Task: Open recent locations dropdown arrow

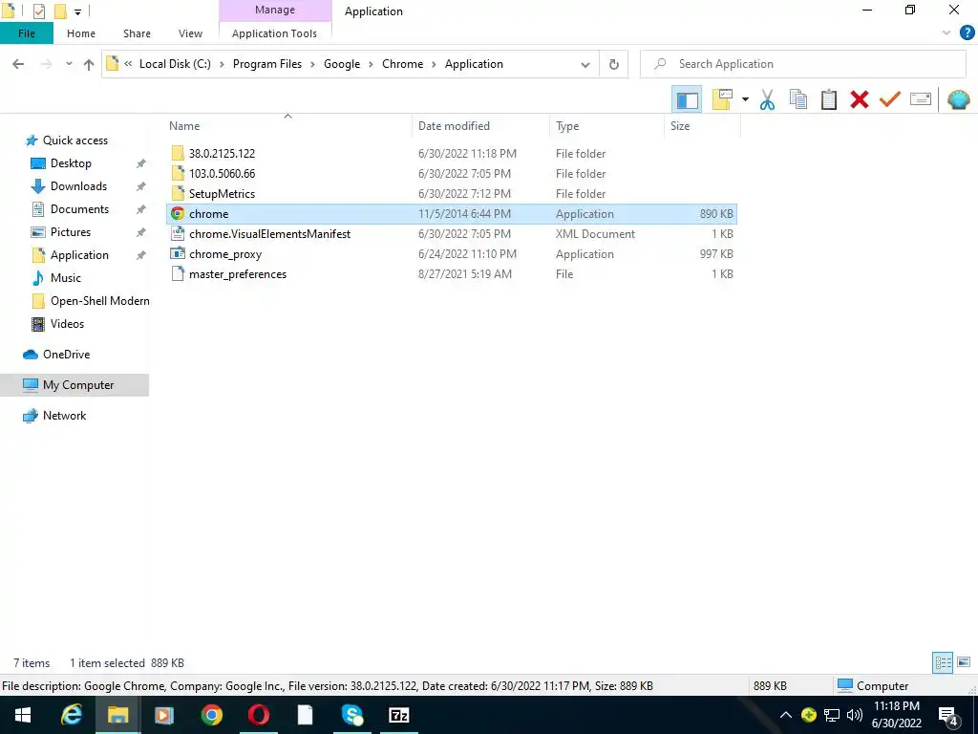Action: (69, 64)
